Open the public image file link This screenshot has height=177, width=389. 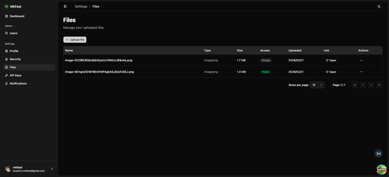click(331, 72)
